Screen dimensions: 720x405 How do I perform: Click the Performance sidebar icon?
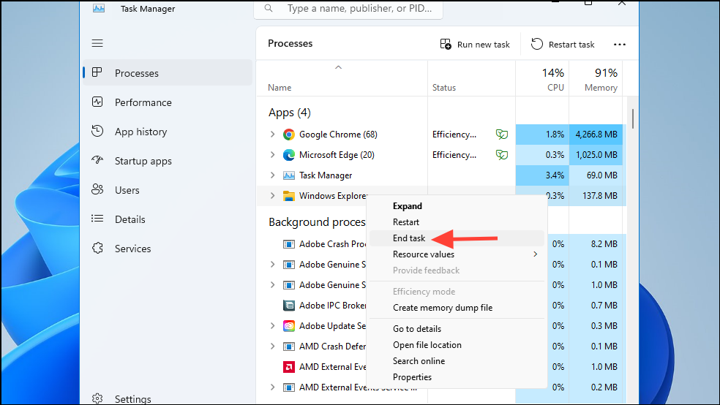click(97, 102)
